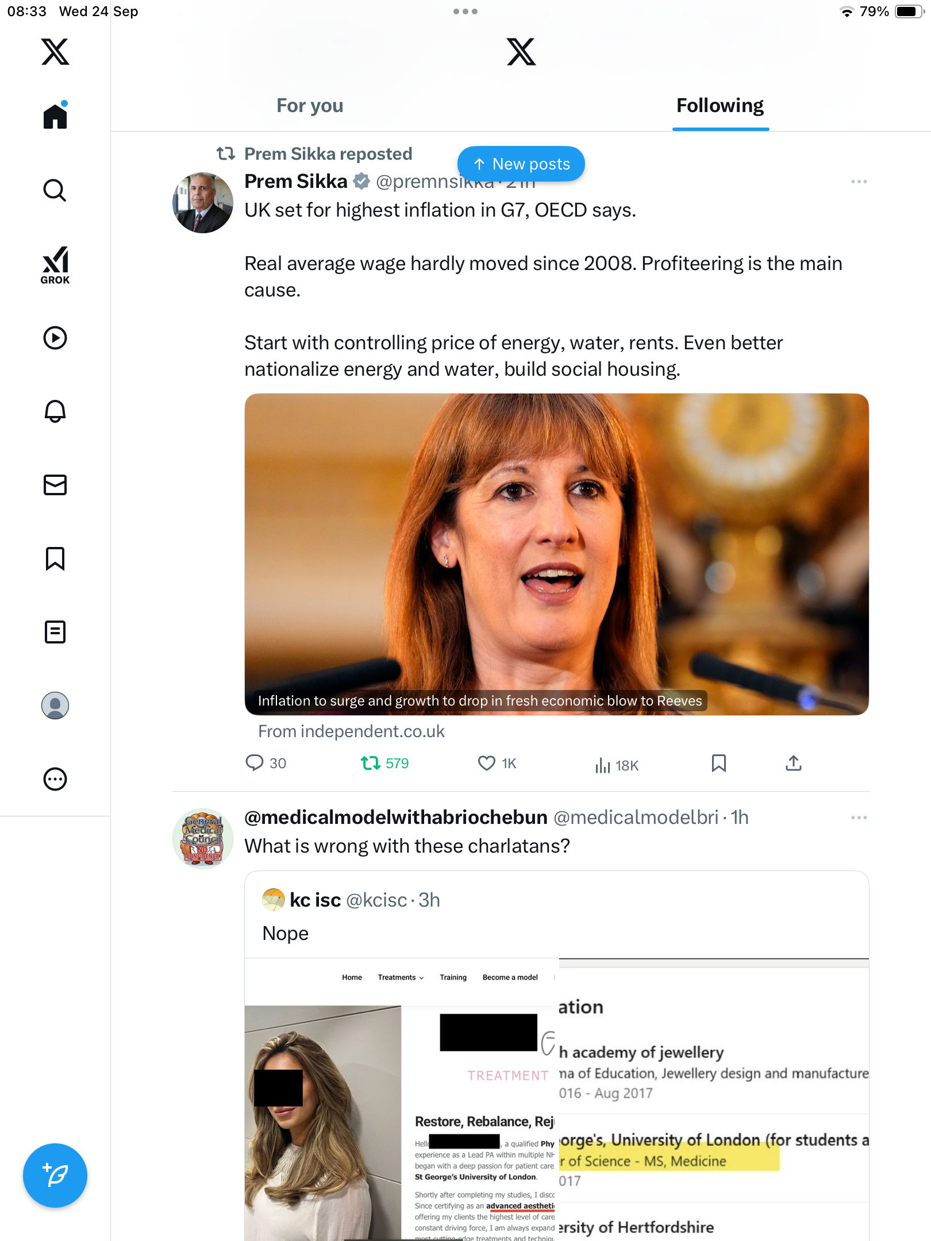Load the New posts pill
This screenshot has height=1241, width=931.
[x=521, y=164]
